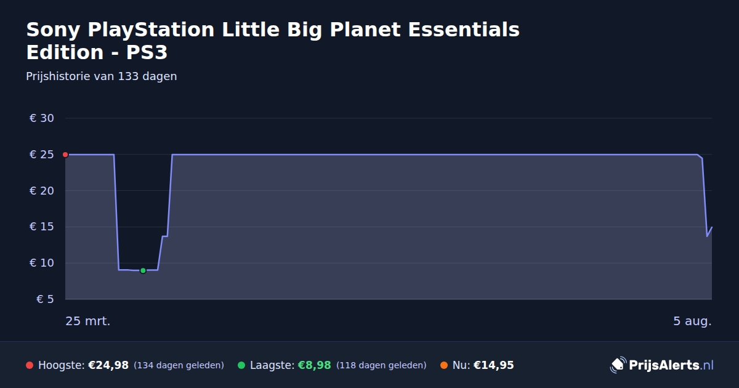Click the € 10 axis label

42,263
